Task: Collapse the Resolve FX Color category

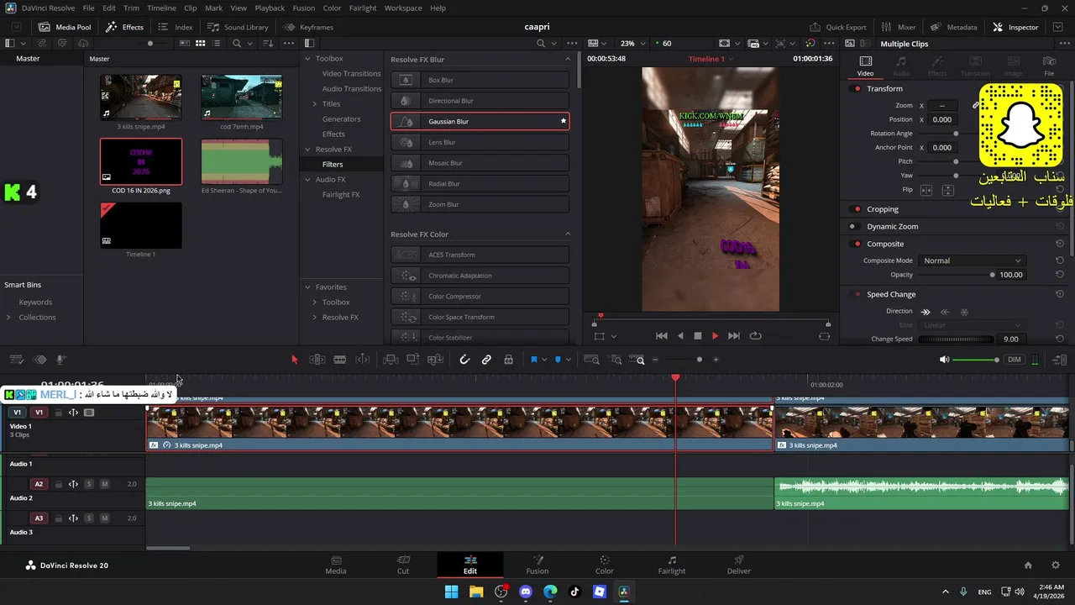Action: coord(568,234)
